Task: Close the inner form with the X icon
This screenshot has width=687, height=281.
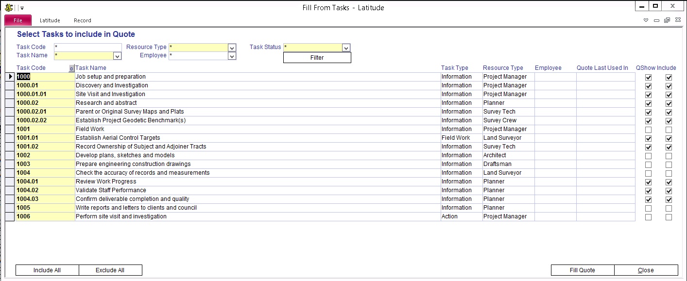Action: (x=678, y=20)
